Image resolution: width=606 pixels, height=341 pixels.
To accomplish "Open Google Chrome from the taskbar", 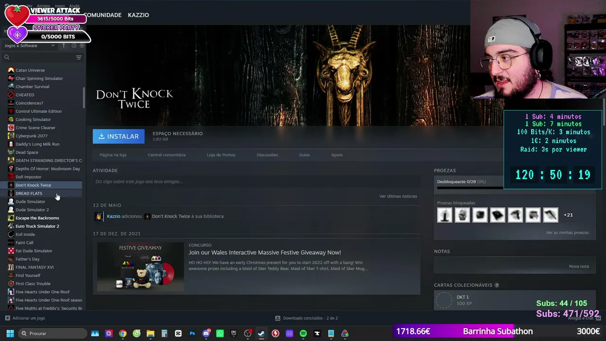I will click(x=123, y=333).
